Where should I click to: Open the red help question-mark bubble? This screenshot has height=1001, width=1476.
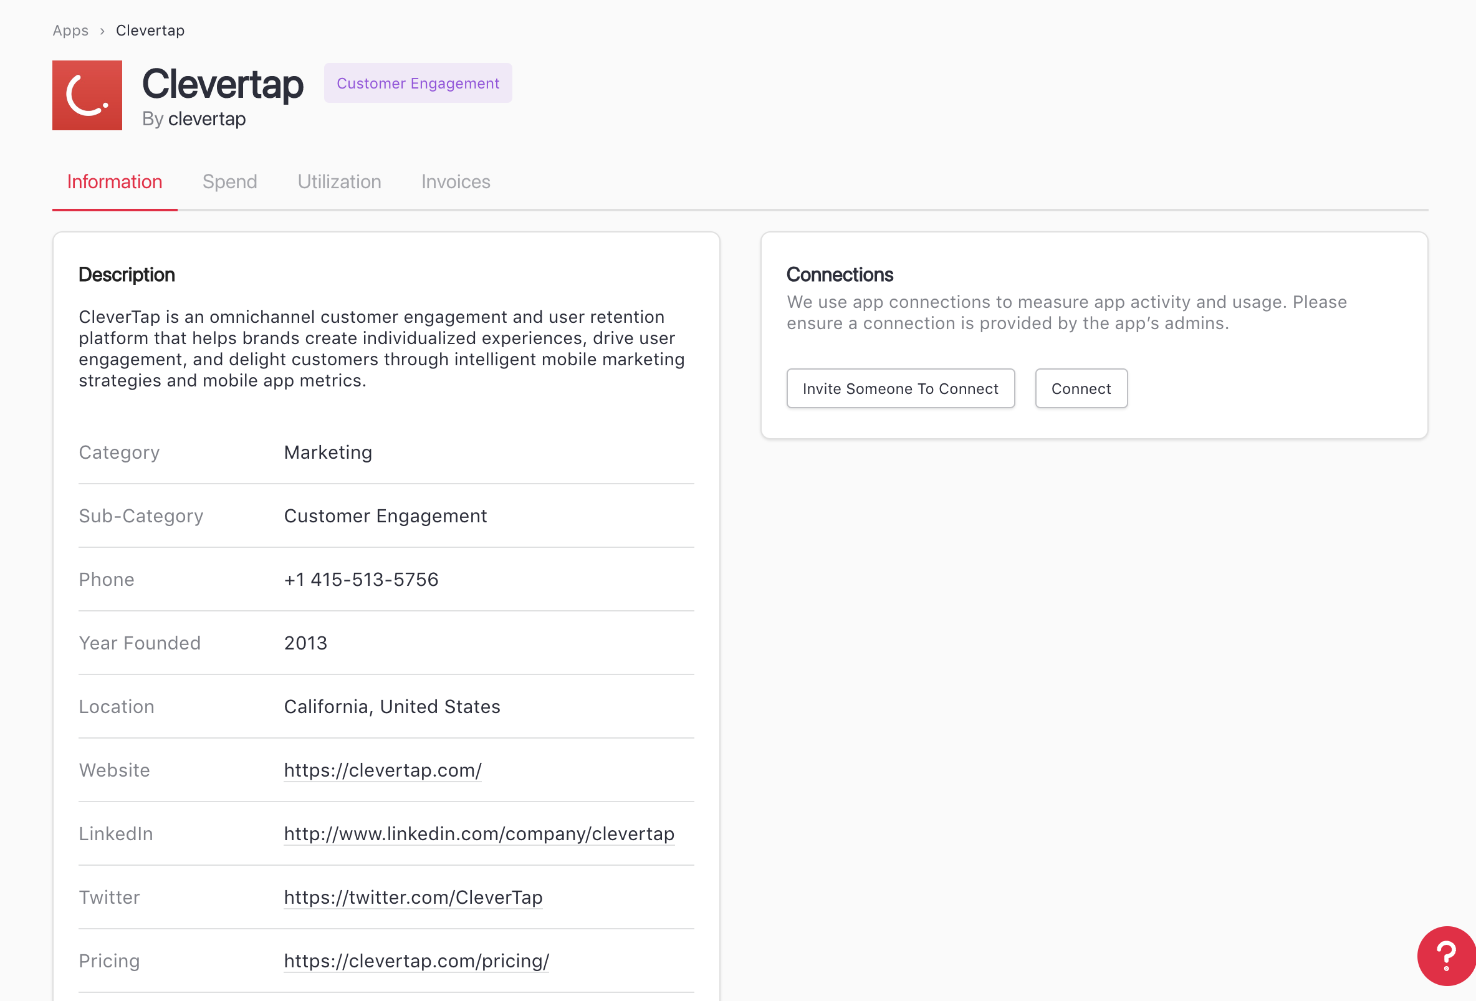point(1445,955)
